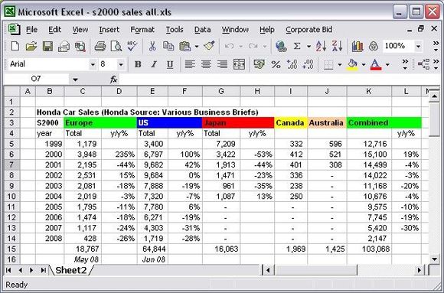
Task: Sort ascending A to Z
Action: tap(321, 46)
